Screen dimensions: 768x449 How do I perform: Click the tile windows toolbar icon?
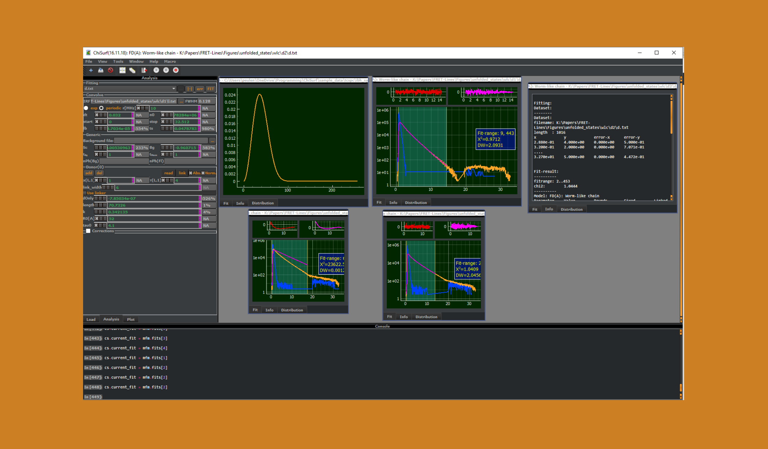[x=122, y=70]
